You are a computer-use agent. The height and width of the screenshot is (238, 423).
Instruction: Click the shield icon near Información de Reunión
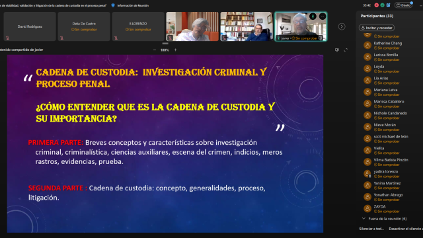click(113, 5)
